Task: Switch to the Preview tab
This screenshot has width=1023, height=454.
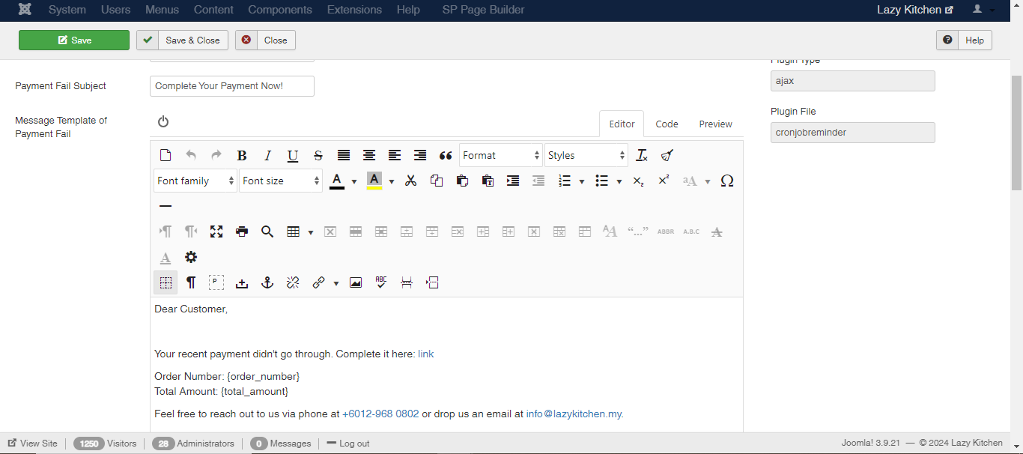Action: pyautogui.click(x=716, y=124)
